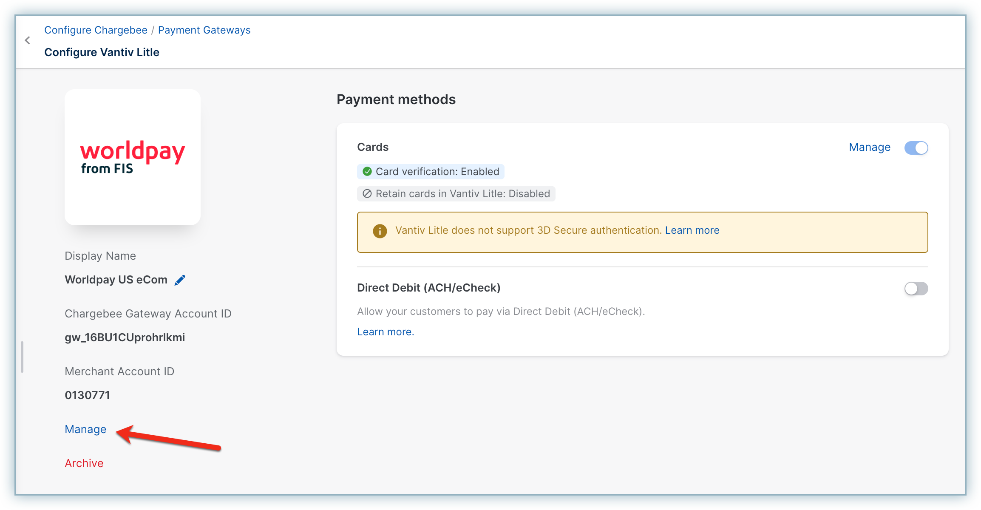Image resolution: width=981 pixels, height=510 pixels.
Task: Click the Merchant Account ID value 0130771
Action: point(87,395)
